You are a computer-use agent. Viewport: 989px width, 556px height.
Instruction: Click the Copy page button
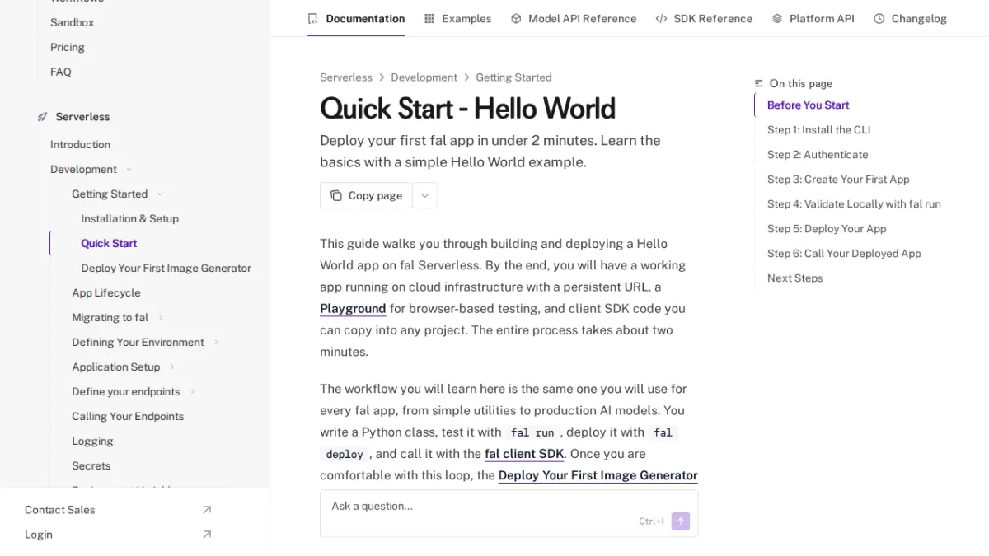point(366,195)
